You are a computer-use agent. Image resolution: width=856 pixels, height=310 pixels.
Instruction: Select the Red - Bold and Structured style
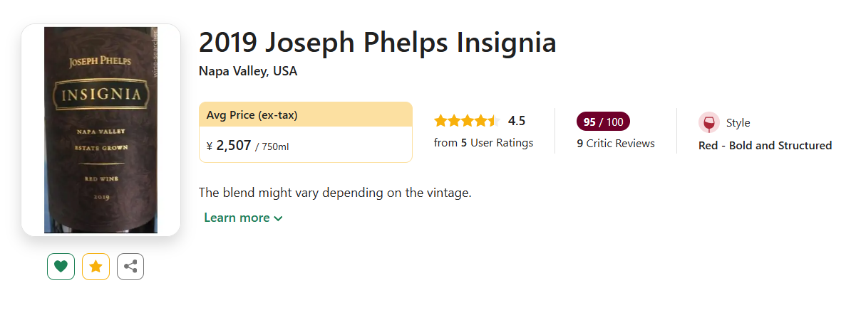tap(765, 146)
